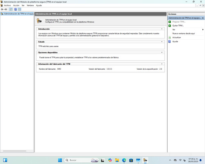Open the notifications bell icon
This screenshot has height=164, width=205.
pos(200,160)
